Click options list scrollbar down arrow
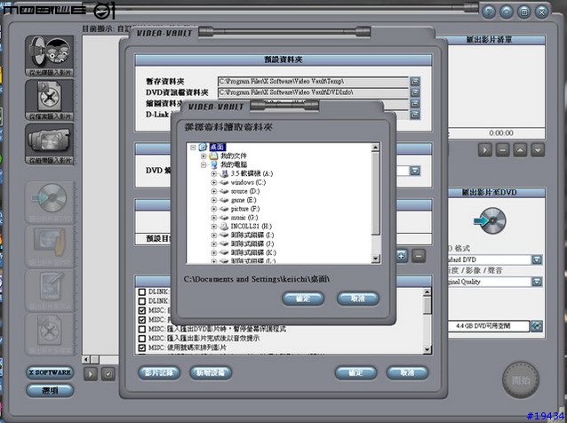The width and height of the screenshot is (567, 423). coord(427,349)
